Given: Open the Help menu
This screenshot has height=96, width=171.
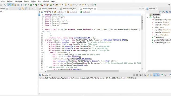Looking at the screenshot, I should [x=53, y=1].
